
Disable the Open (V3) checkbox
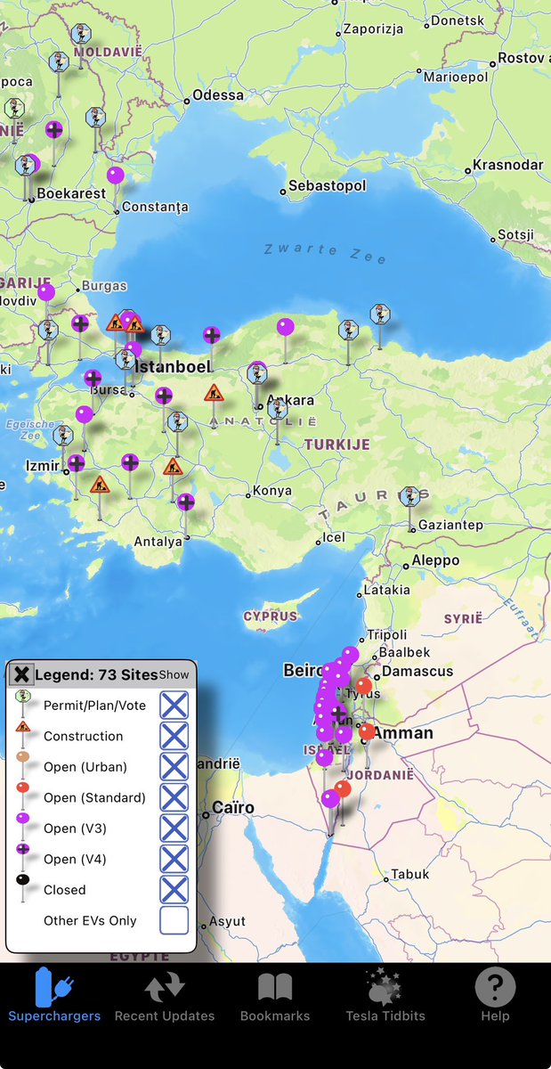pyautogui.click(x=174, y=828)
